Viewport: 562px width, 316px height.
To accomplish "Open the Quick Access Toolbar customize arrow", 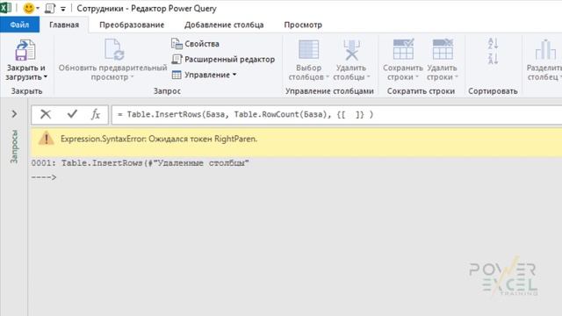I will pos(63,9).
